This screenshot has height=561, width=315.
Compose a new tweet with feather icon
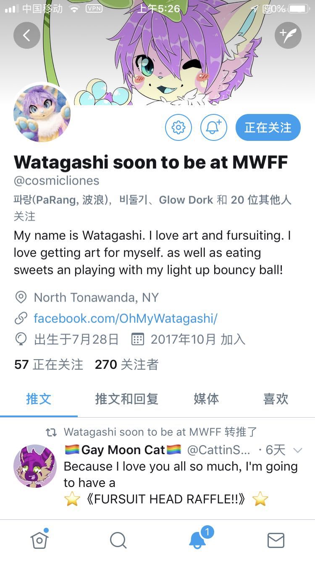(x=288, y=35)
